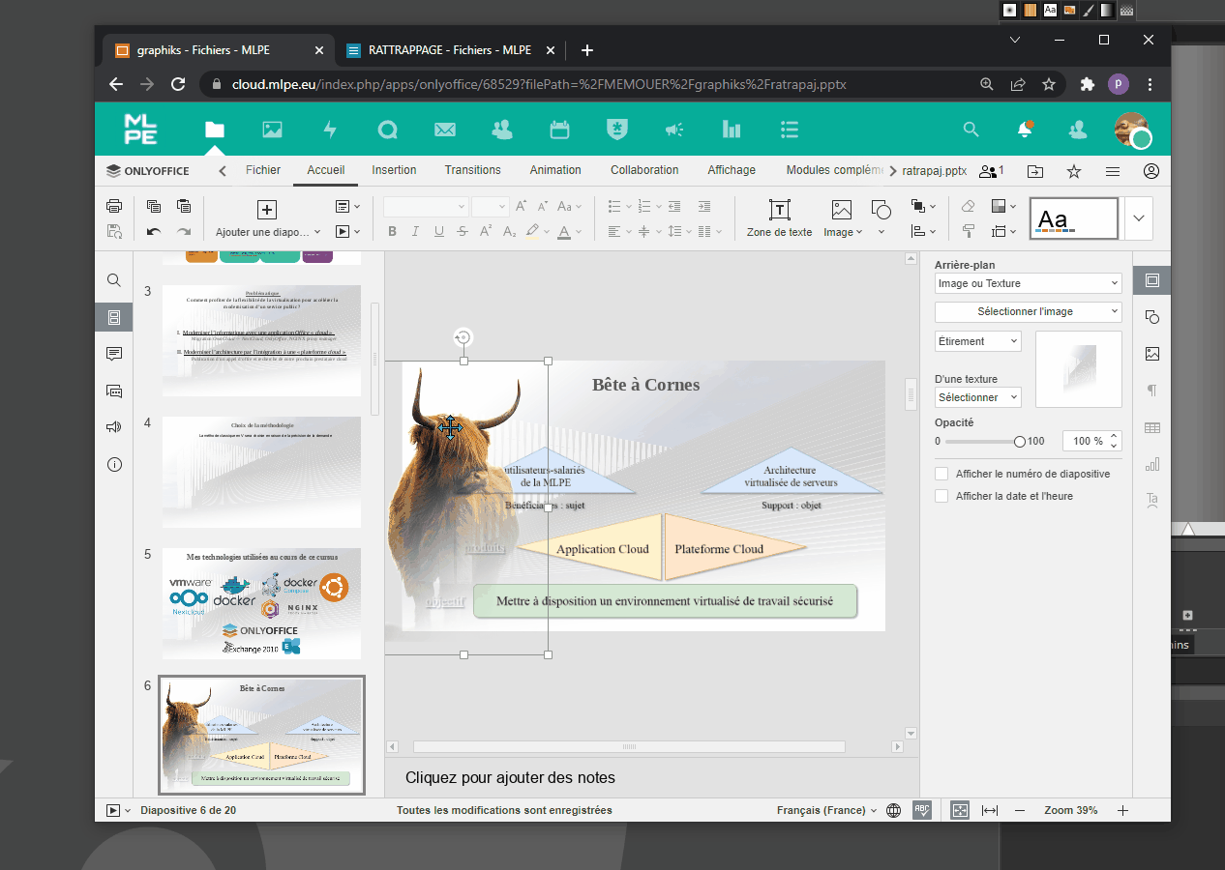Click the feedback speaker icon in sidebar

coord(114,427)
